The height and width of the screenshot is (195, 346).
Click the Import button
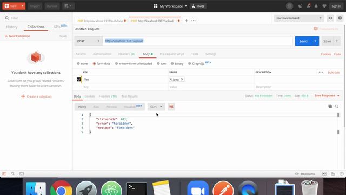[x=35, y=6]
